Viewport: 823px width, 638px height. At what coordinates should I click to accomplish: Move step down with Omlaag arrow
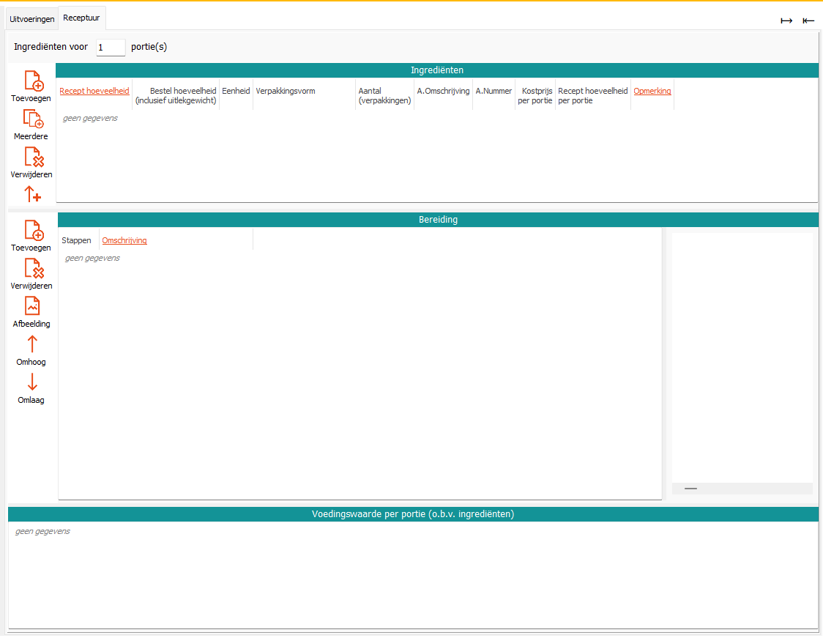pyautogui.click(x=32, y=382)
